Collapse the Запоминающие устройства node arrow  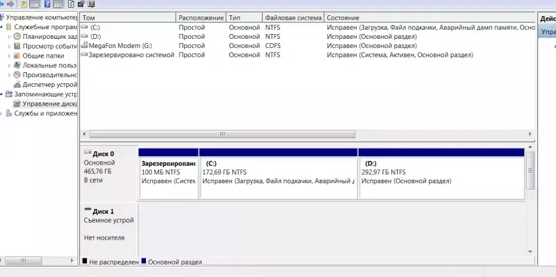point(2,94)
